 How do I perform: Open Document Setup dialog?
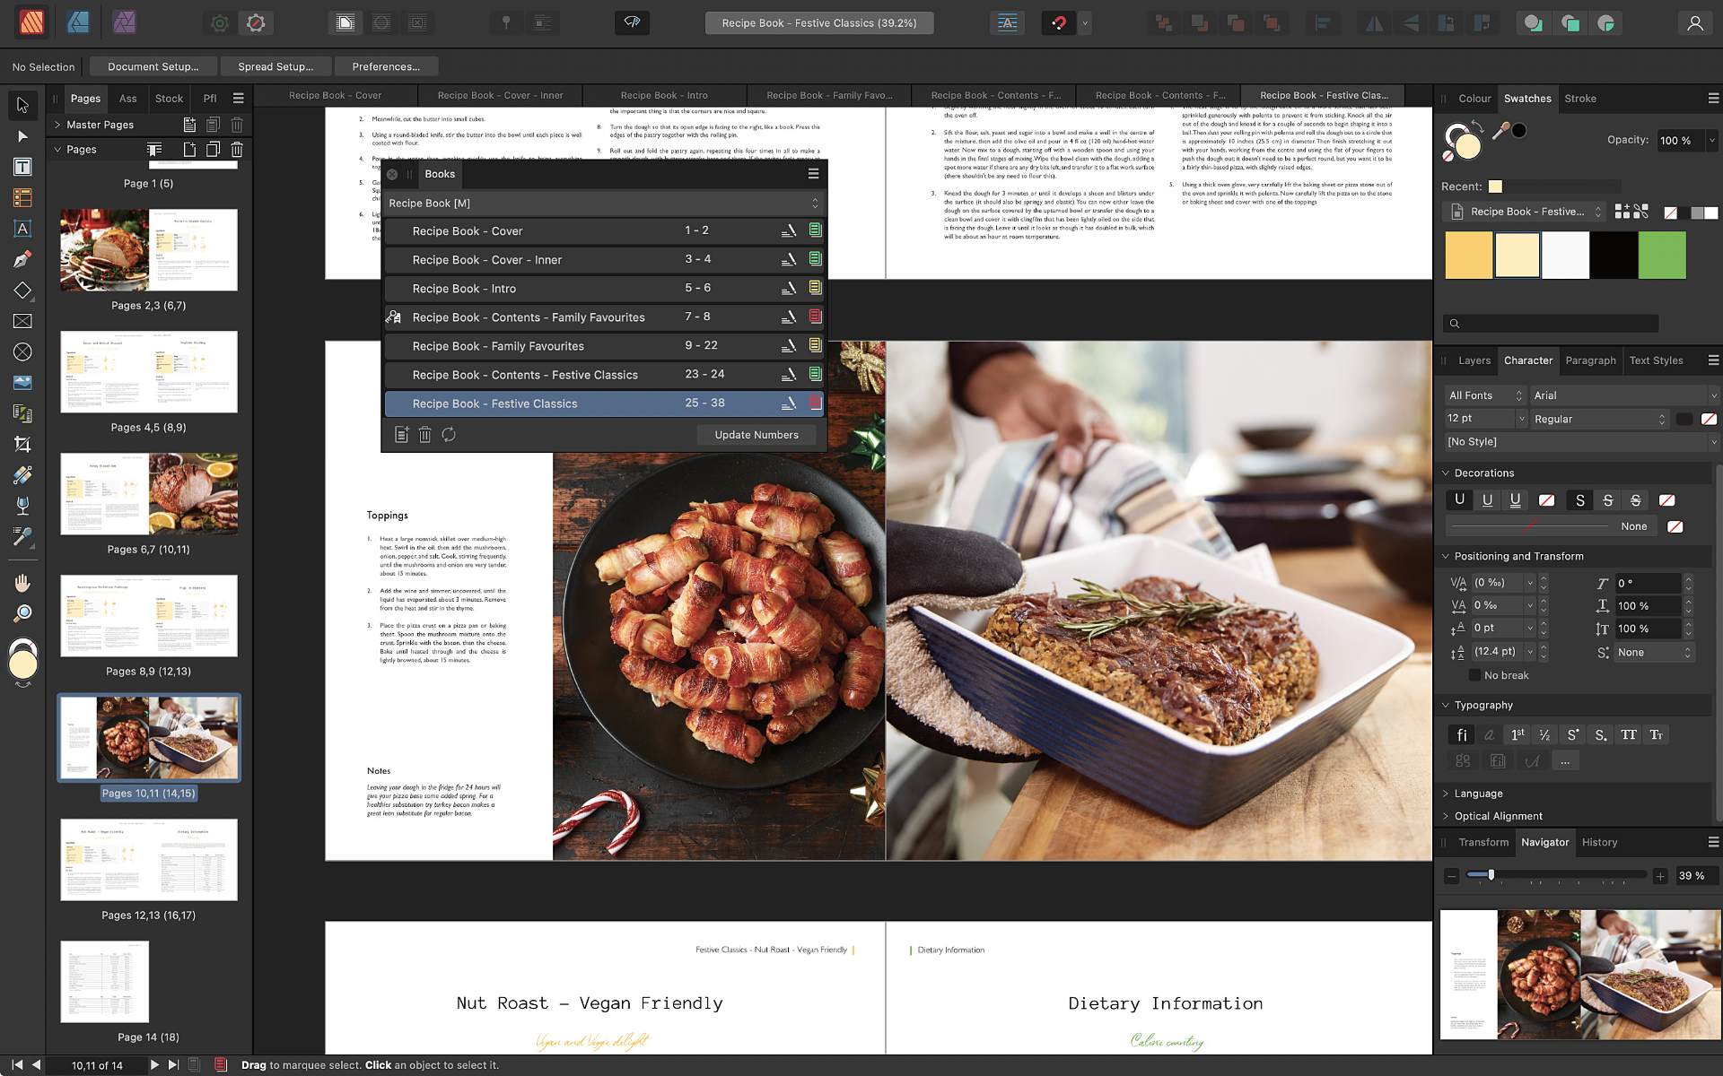click(152, 65)
